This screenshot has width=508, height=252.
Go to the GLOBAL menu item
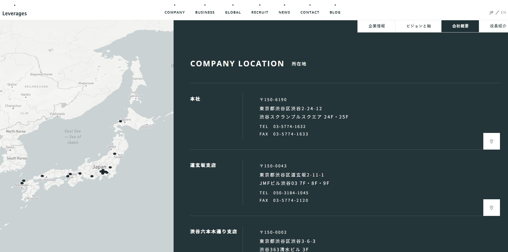pyautogui.click(x=233, y=12)
